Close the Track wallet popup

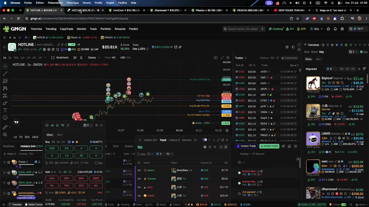coord(227,140)
